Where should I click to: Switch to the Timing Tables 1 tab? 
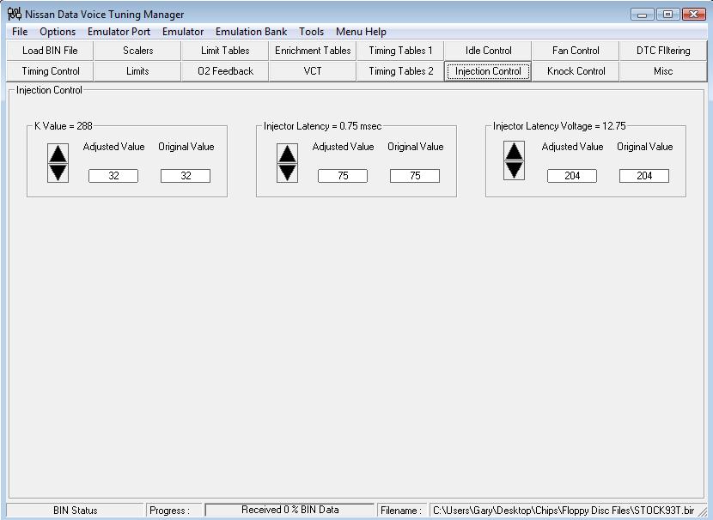pyautogui.click(x=400, y=51)
